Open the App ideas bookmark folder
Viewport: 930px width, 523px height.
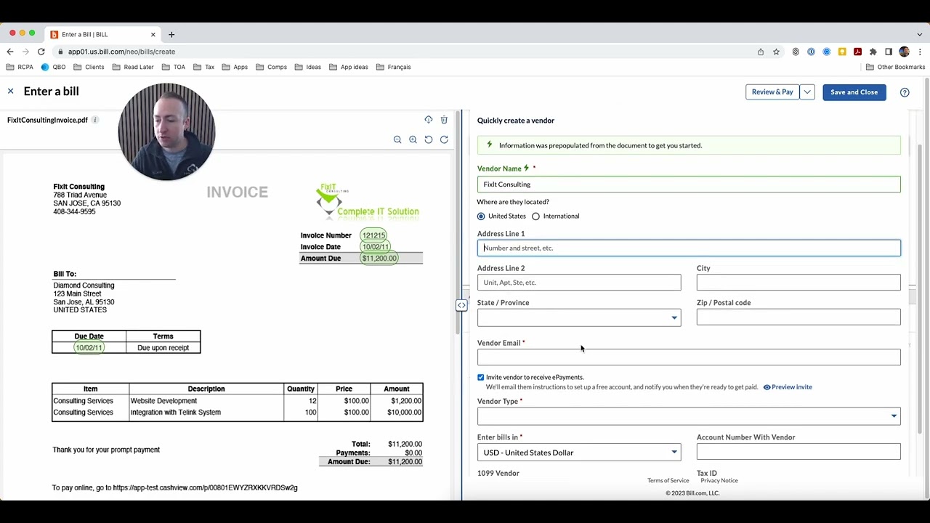tap(348, 67)
